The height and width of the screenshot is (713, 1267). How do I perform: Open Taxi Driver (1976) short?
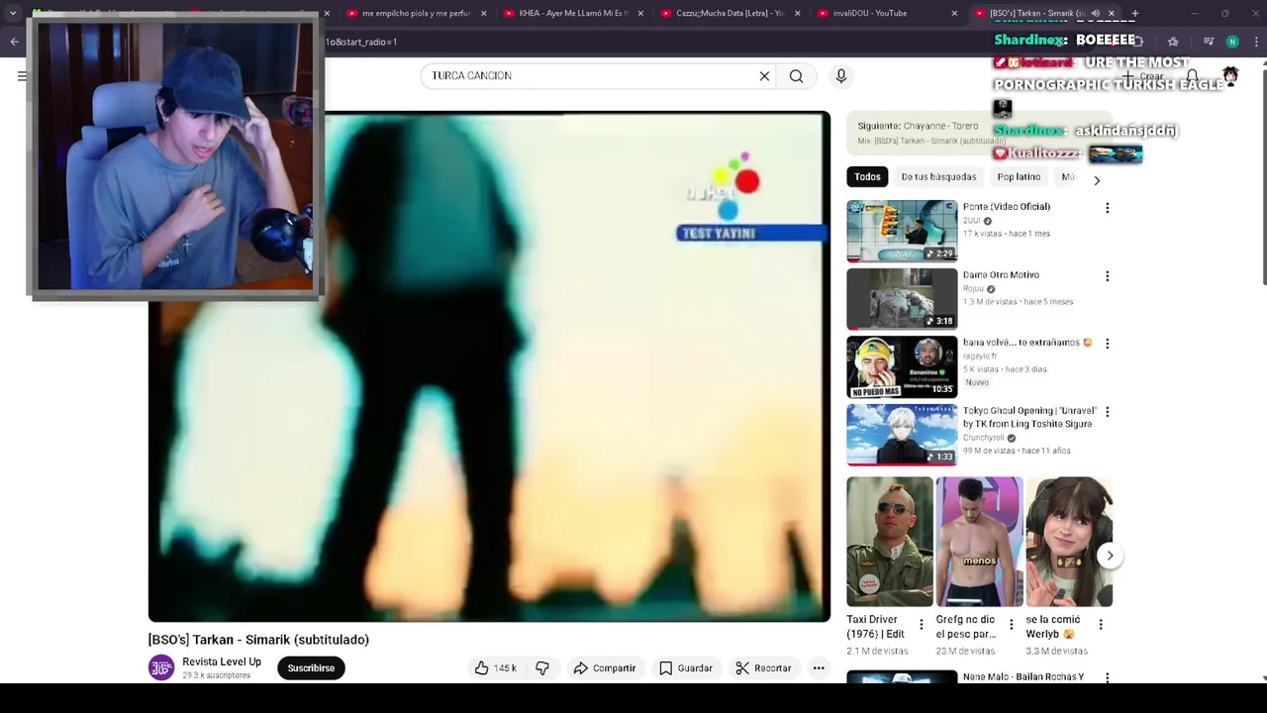[889, 542]
